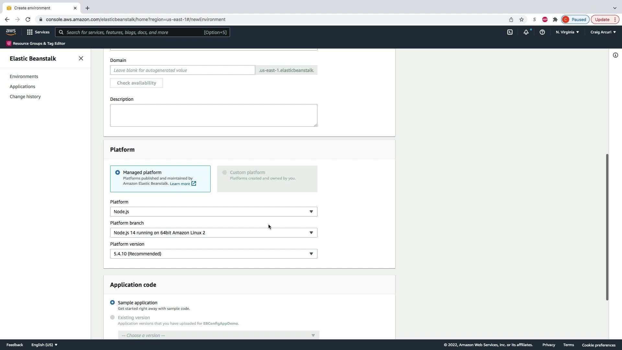The height and width of the screenshot is (350, 622).
Task: Expand the Platform Node.js dropdown
Action: click(x=213, y=212)
